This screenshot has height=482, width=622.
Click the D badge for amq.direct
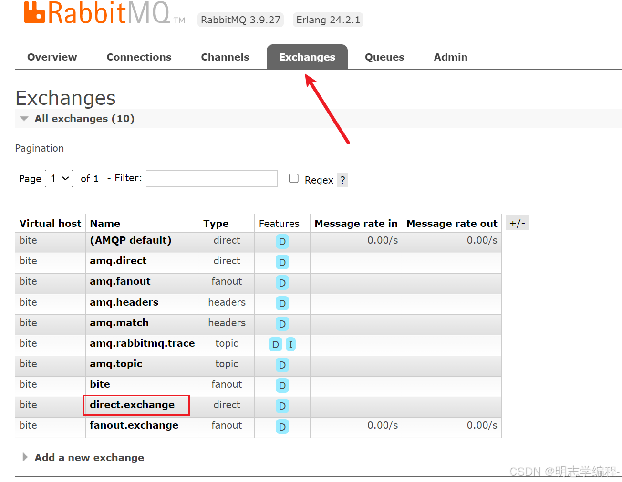pyautogui.click(x=282, y=262)
